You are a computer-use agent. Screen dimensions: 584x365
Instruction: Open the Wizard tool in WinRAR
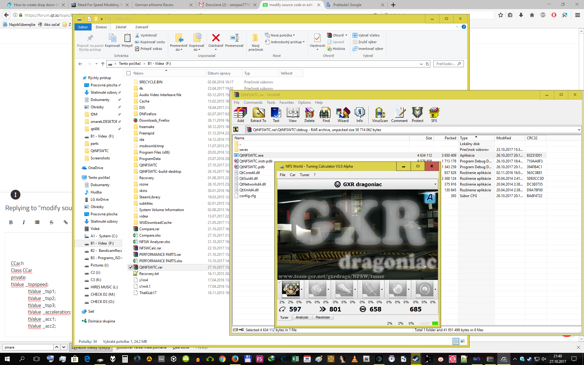pyautogui.click(x=343, y=115)
